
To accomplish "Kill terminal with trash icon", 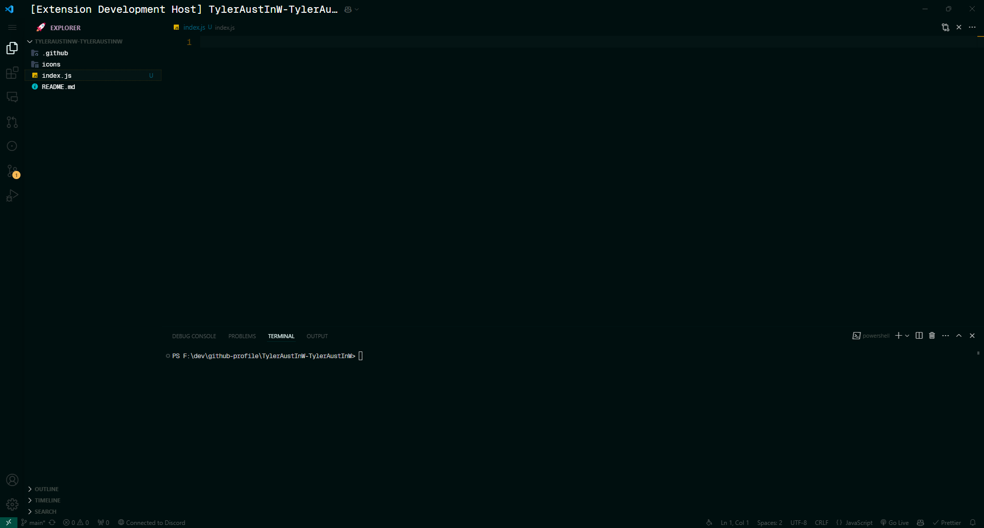I will click(x=932, y=336).
